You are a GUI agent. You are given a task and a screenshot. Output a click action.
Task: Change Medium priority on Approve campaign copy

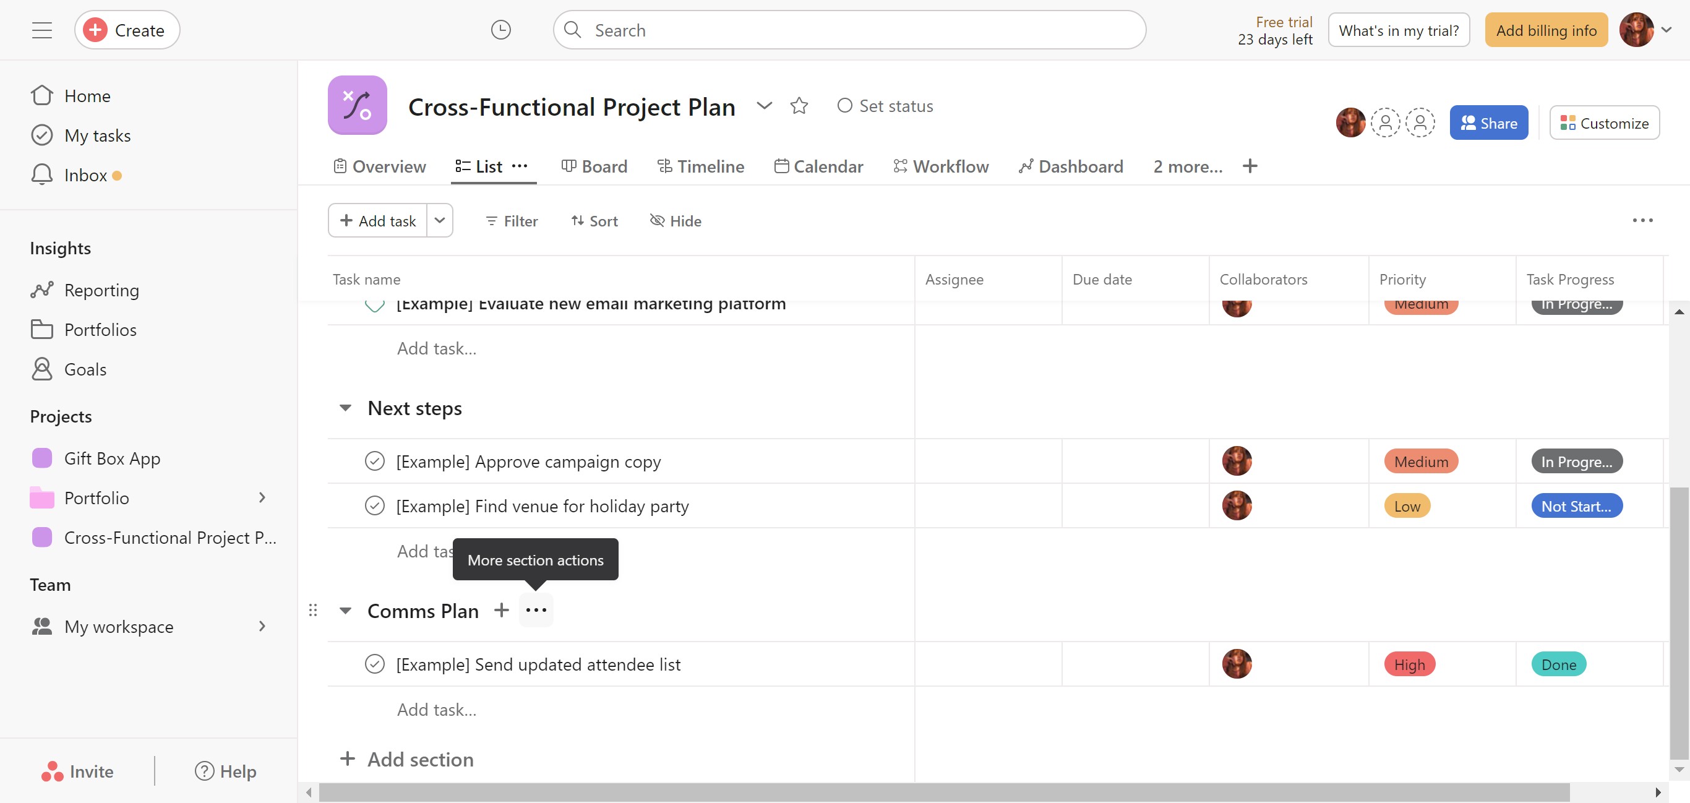[x=1421, y=462]
